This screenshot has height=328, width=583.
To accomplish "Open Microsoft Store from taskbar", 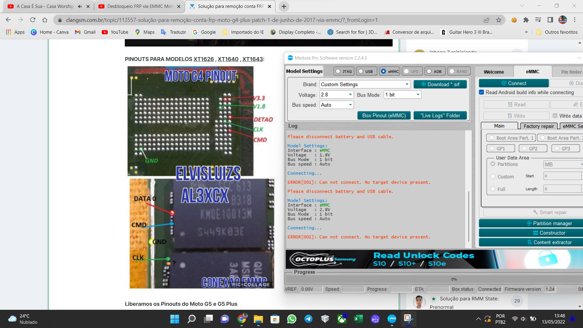I will tap(275, 319).
